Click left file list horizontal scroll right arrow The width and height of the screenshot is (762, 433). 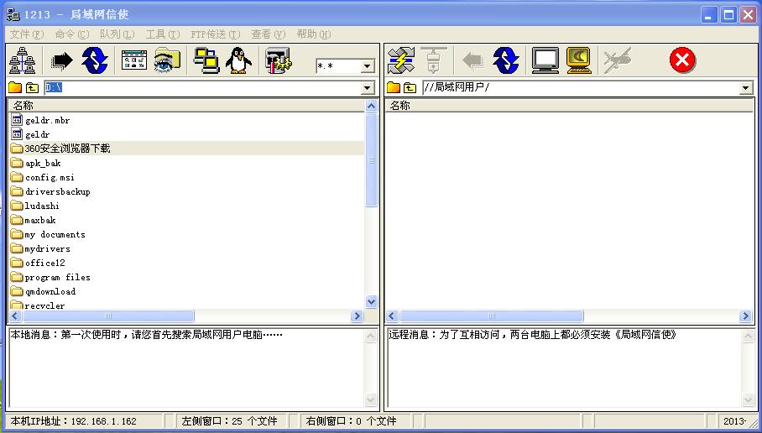coord(357,316)
